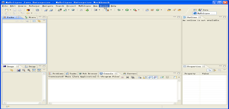Close the Console tab
Image resolution: width=229 pixels, height=109 pixels.
coord(116,74)
